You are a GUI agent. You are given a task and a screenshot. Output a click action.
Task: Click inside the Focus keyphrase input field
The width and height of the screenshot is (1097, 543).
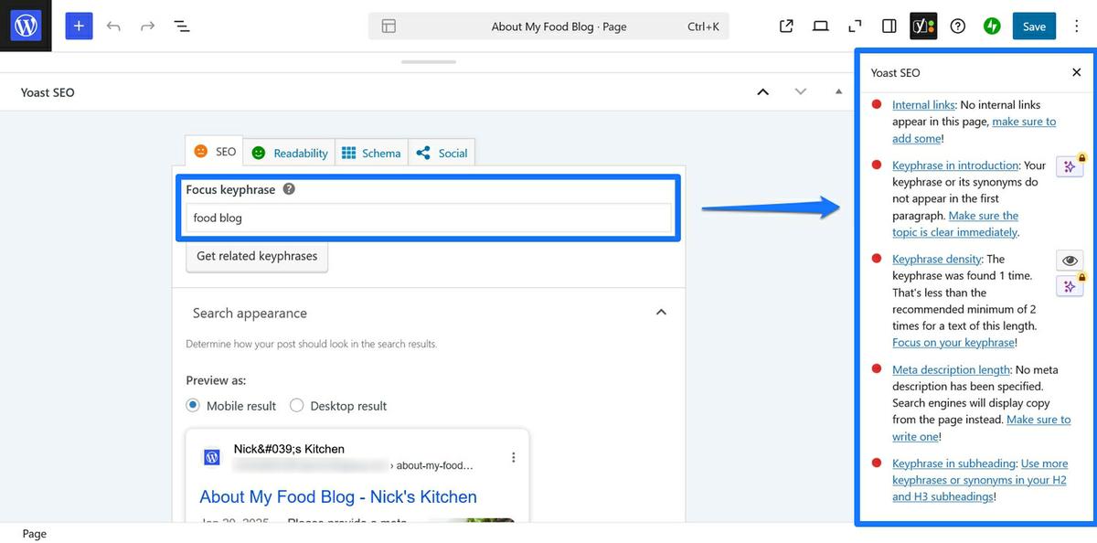click(429, 218)
